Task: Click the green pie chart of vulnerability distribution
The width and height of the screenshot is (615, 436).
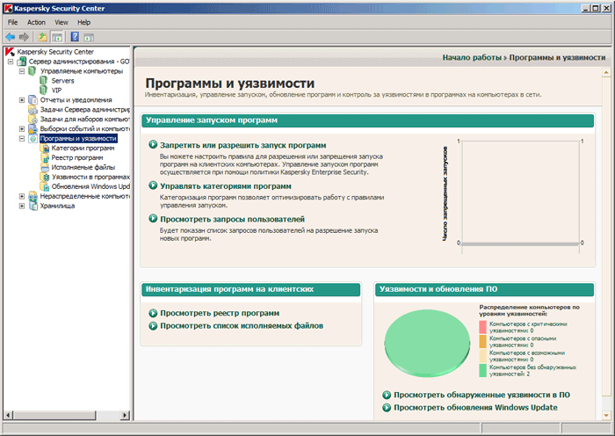Action: [427, 343]
